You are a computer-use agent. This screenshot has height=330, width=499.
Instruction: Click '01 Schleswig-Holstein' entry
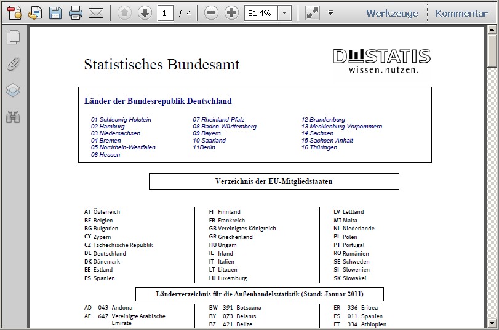point(121,120)
